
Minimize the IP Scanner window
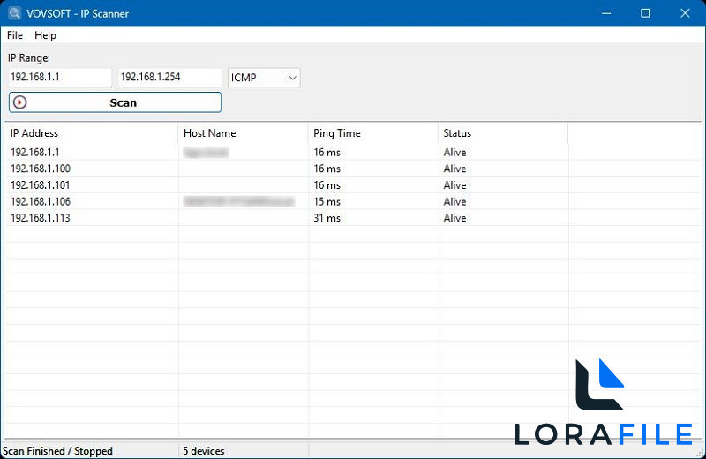point(606,13)
